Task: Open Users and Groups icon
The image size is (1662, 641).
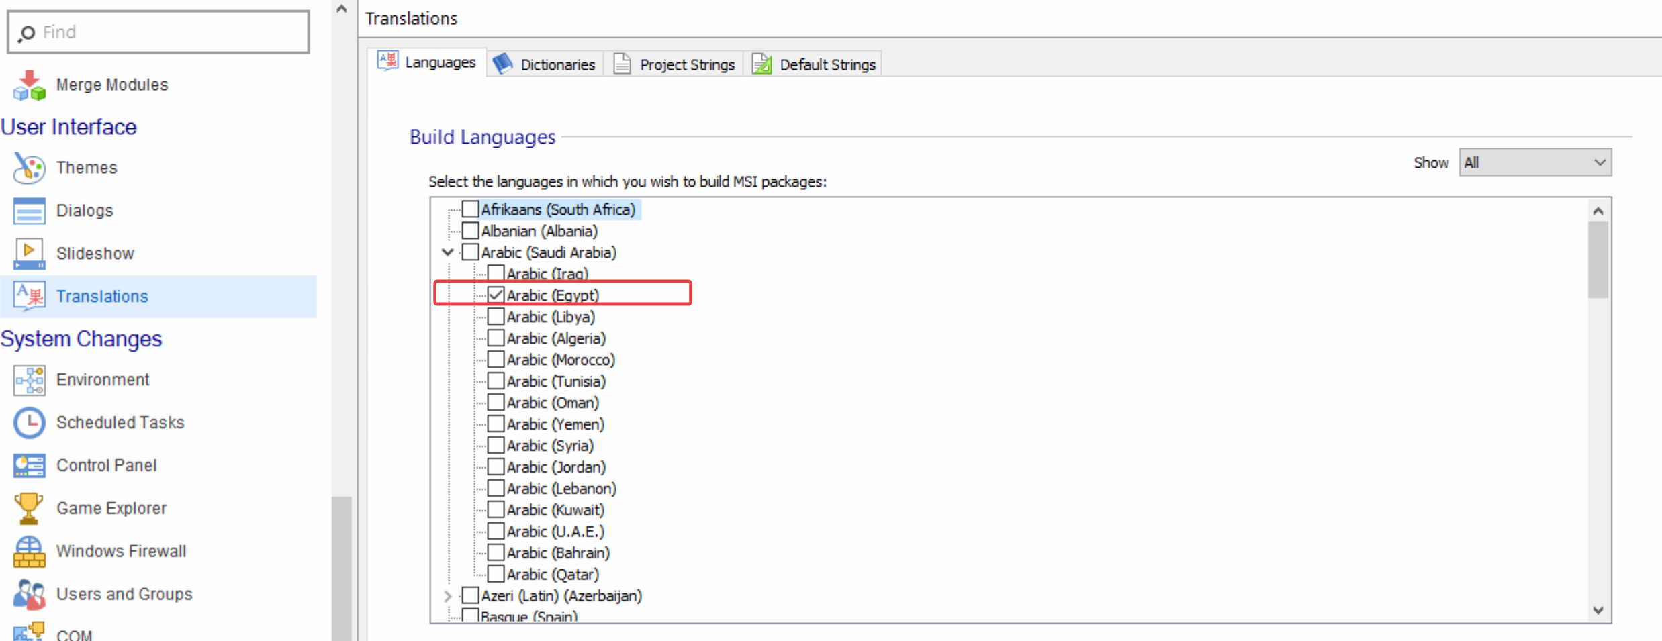Action: point(29,595)
